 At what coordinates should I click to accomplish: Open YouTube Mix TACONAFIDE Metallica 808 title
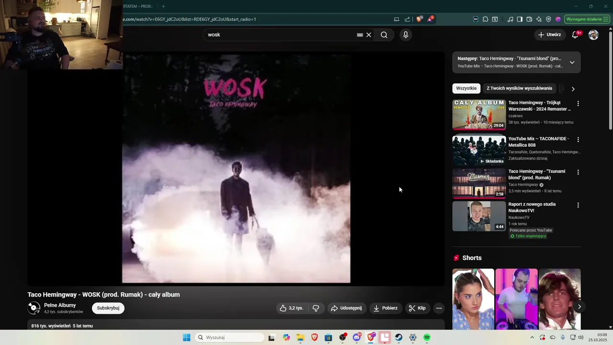click(x=539, y=142)
